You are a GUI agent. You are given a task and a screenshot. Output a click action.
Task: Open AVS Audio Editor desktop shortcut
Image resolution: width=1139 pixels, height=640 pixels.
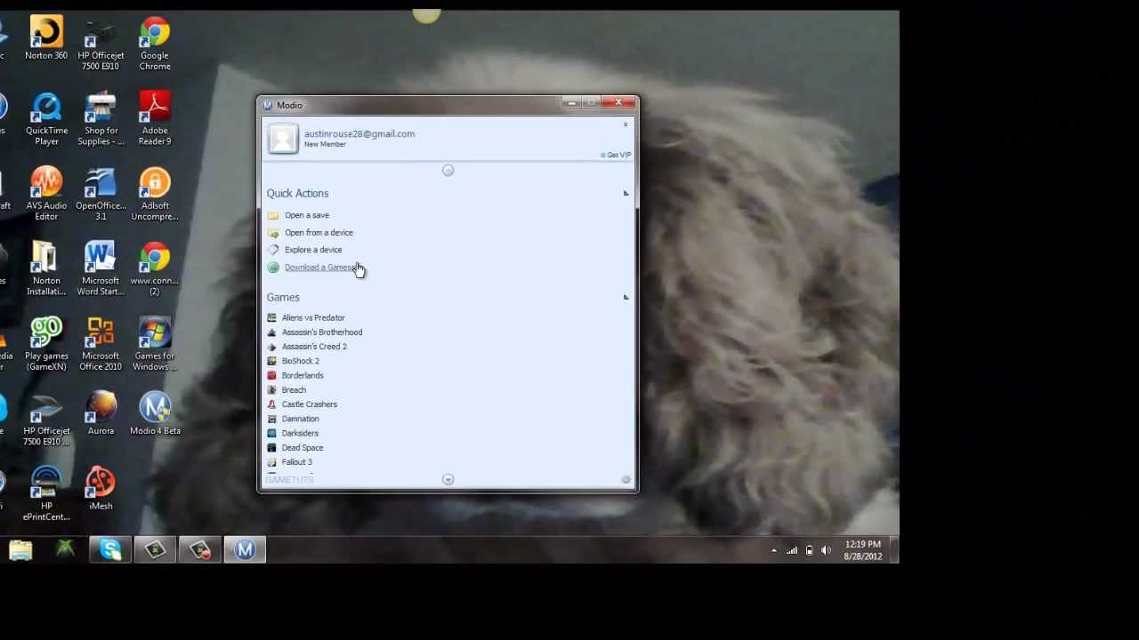coord(46,194)
